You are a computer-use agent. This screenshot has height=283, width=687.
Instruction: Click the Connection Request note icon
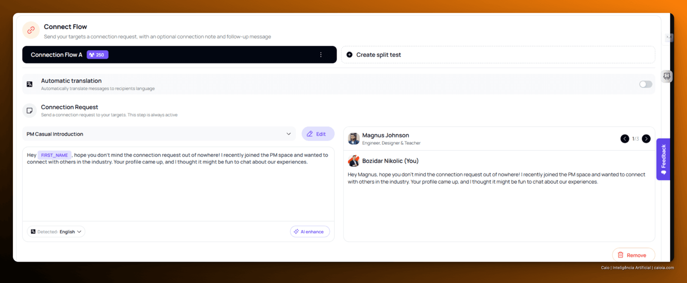[x=30, y=110]
